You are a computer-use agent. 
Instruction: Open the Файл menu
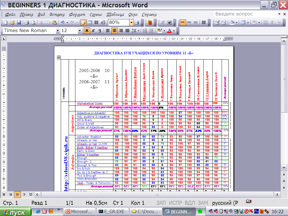(x=10, y=14)
